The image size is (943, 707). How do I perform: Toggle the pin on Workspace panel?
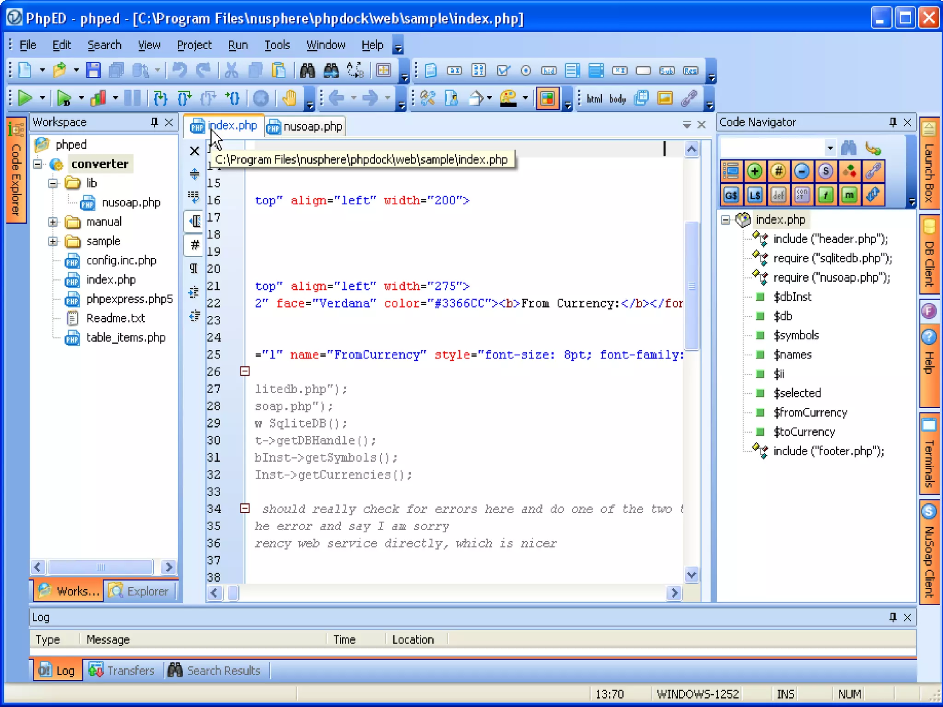154,122
